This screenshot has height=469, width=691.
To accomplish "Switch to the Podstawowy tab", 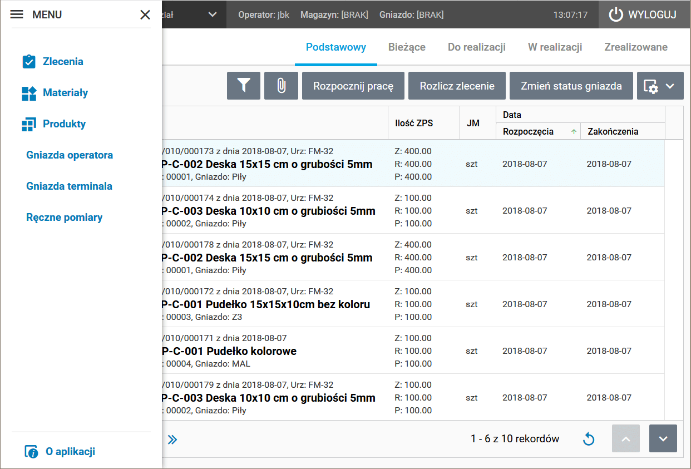I will pos(336,47).
